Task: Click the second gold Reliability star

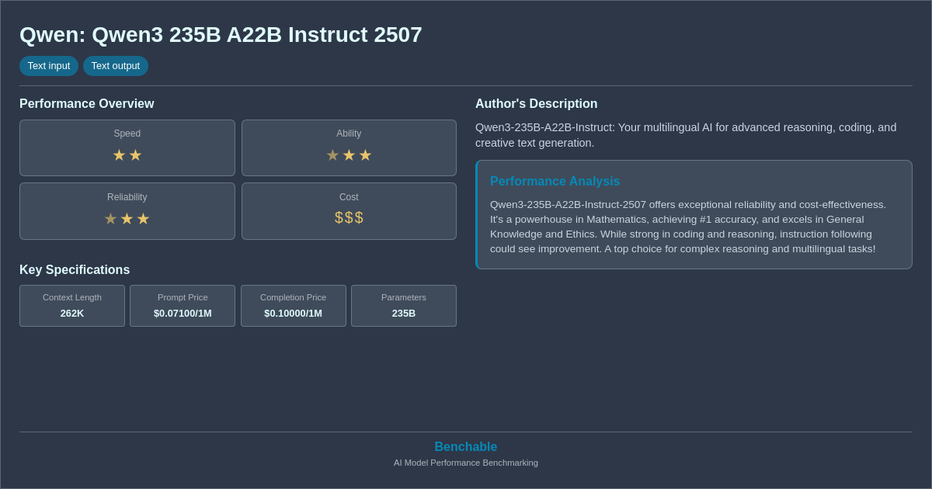Action: tap(127, 218)
